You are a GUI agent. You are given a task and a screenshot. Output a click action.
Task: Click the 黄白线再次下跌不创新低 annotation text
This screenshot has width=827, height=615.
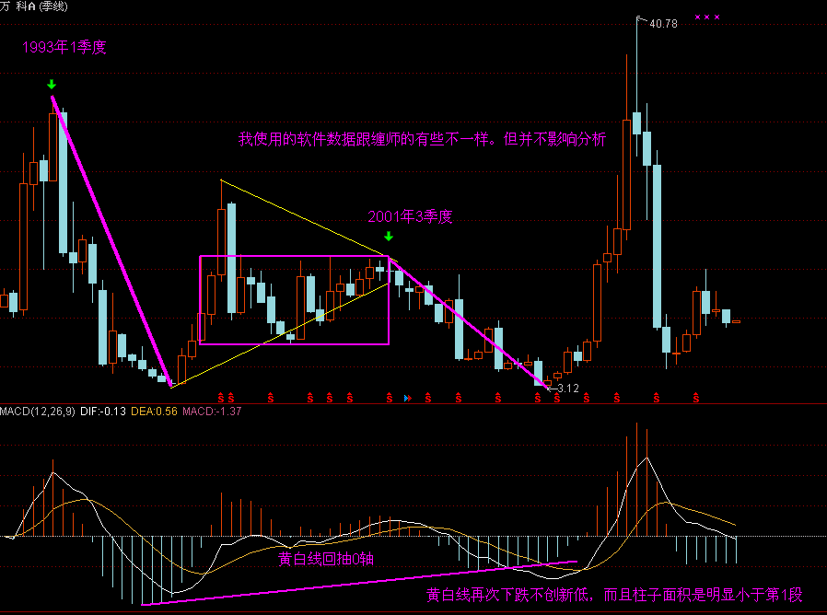(x=614, y=595)
